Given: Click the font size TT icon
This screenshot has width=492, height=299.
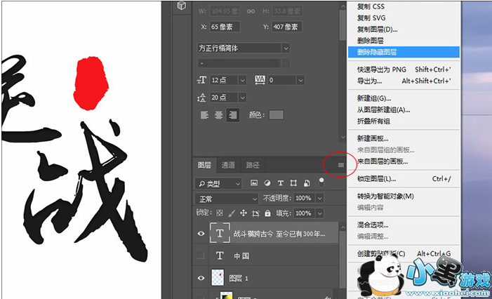Looking at the screenshot, I should pos(201,80).
